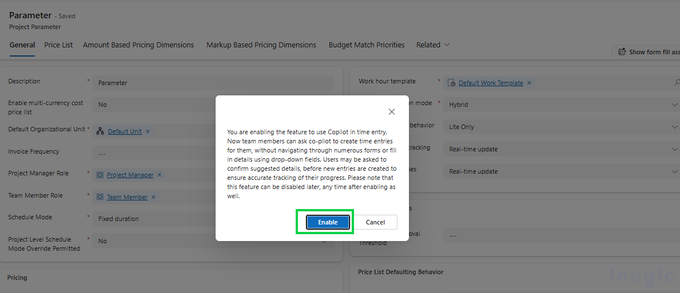Open Budget Match Priorities tab

[367, 45]
